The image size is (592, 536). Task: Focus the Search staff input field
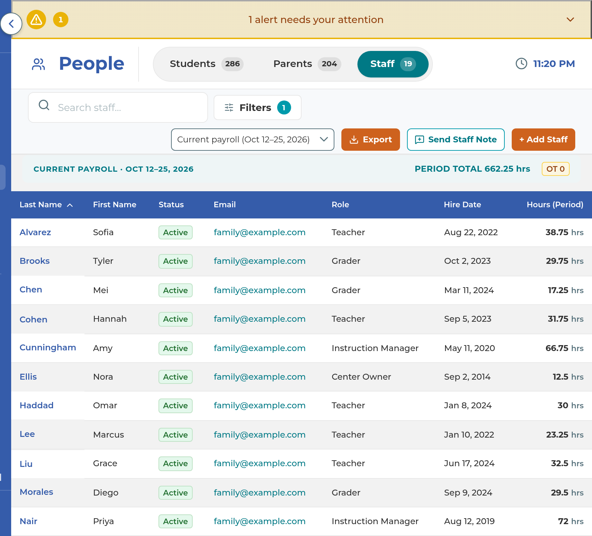(x=118, y=107)
